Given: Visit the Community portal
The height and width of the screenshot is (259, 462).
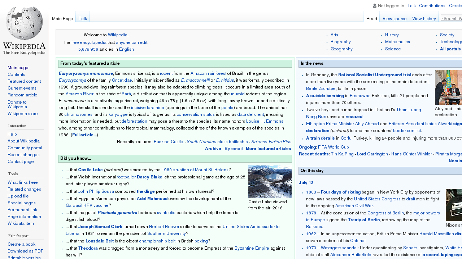Looking at the screenshot, I should point(25,148).
